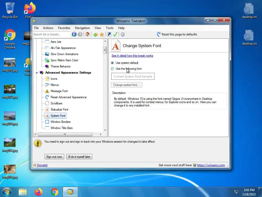
Task: Click the Winaero Tweaker taskbar button
Action: click(x=70, y=192)
